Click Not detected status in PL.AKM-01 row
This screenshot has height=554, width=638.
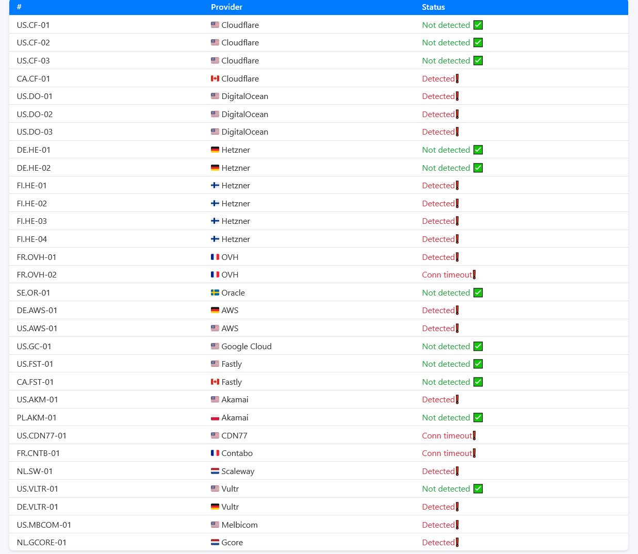pyautogui.click(x=446, y=417)
